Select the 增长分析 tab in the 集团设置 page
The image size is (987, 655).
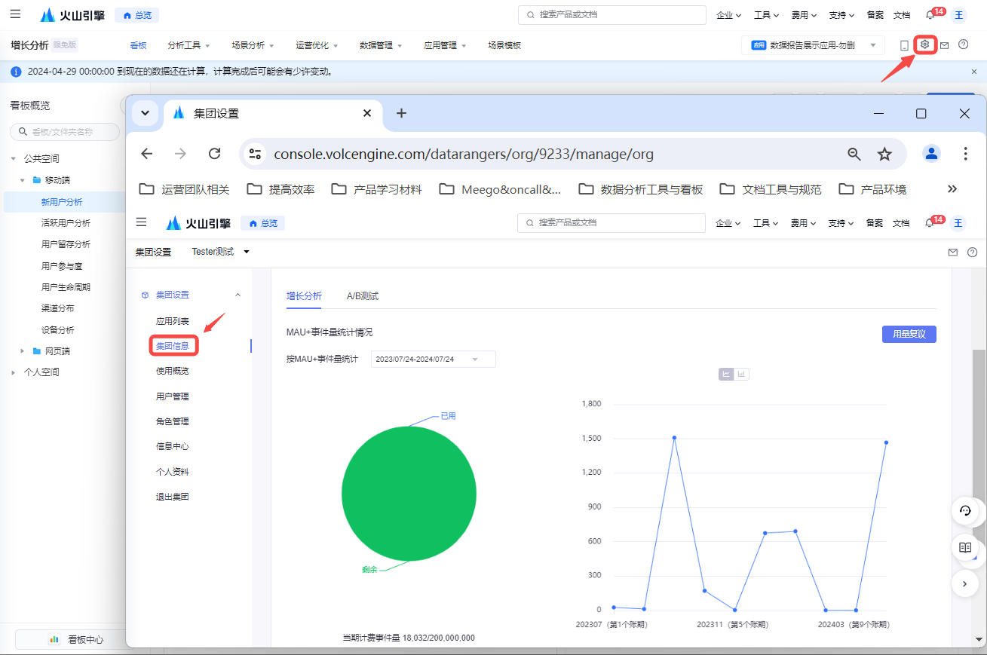(304, 296)
